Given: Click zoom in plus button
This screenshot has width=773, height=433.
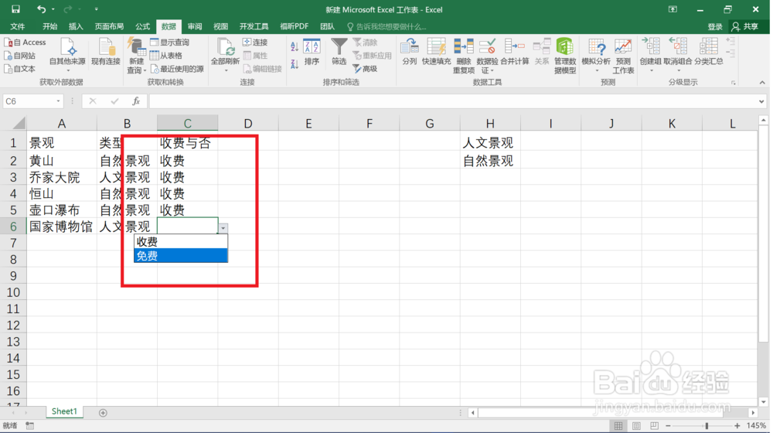Looking at the screenshot, I should (737, 425).
